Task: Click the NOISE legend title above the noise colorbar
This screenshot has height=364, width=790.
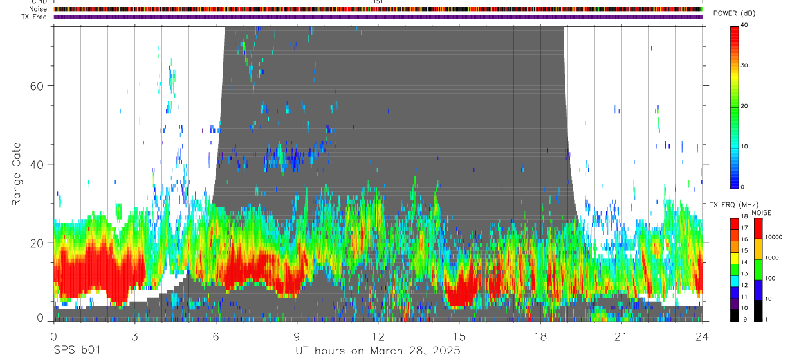Action: click(x=761, y=212)
